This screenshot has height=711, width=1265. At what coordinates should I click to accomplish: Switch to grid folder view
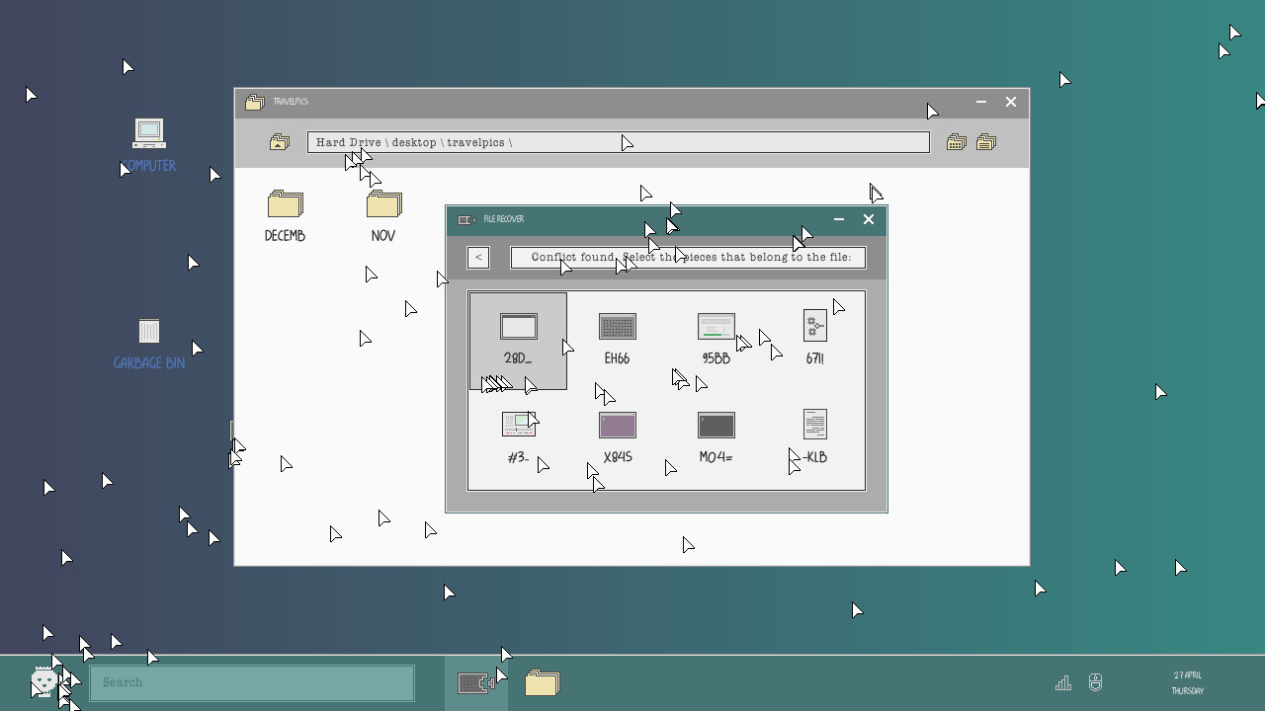coord(956,143)
